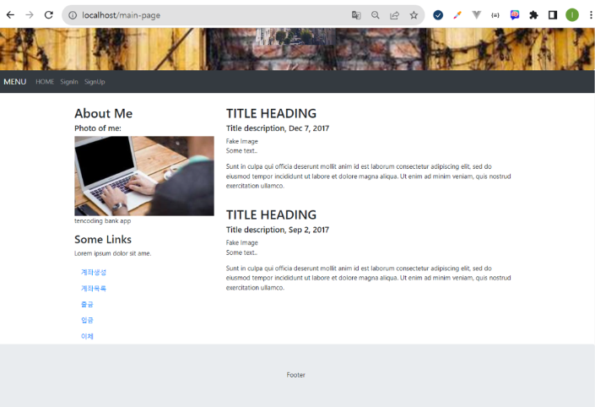Screen dimensions: 595x407
Task: Click the 계좌목록 link
Action: pos(94,289)
